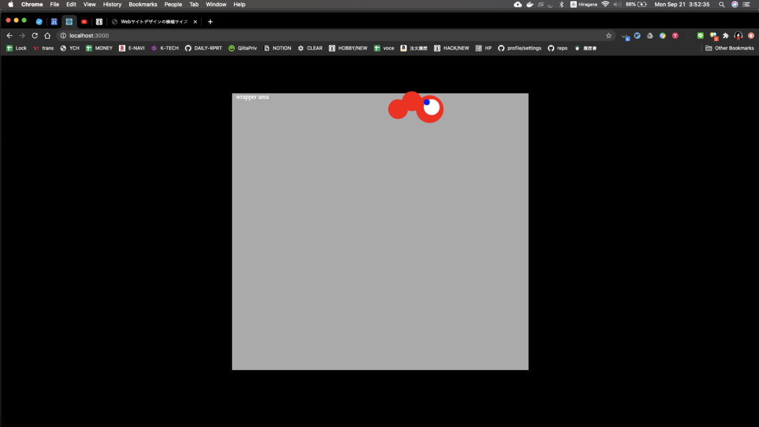Open a new tab with the plus button
759x427 pixels.
tap(210, 22)
